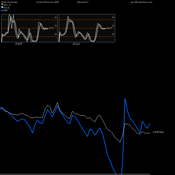Click the OBV spike peak on the blue line
Viewport: 175px width, 175px height.
click(125, 99)
